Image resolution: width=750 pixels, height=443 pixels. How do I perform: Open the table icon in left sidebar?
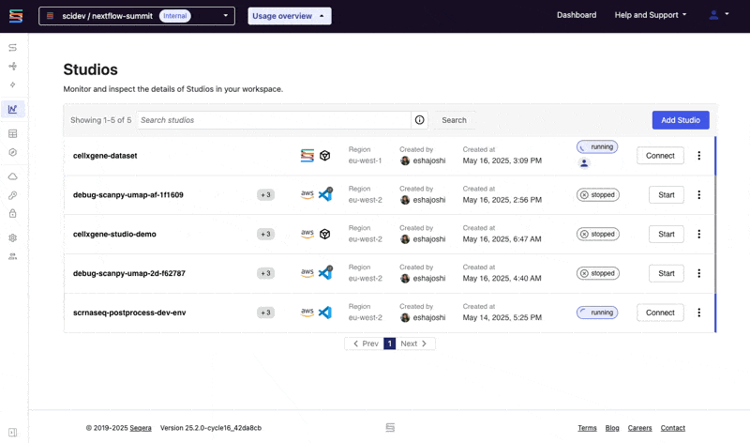[x=13, y=134]
